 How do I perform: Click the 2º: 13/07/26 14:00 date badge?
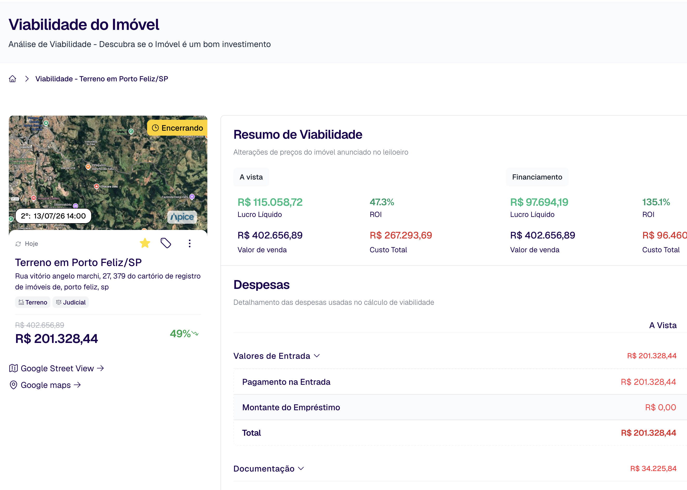[54, 216]
